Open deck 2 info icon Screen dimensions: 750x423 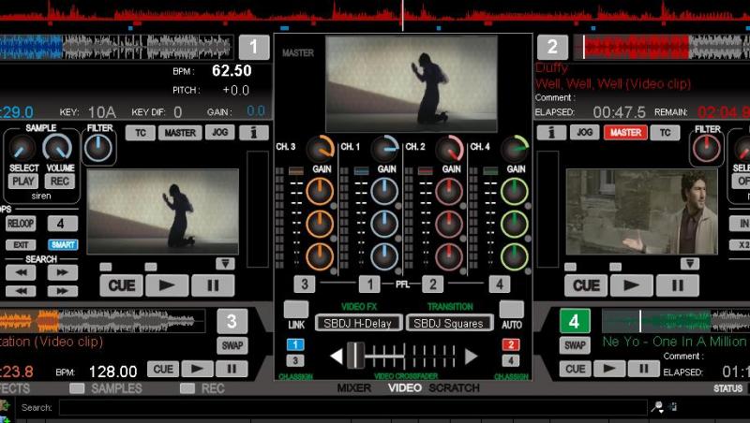click(x=551, y=132)
